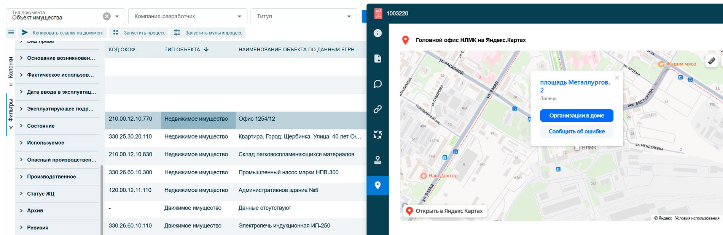Open the 'Компания-разработчик' dropdown
This screenshot has width=723, height=235.
188,16
